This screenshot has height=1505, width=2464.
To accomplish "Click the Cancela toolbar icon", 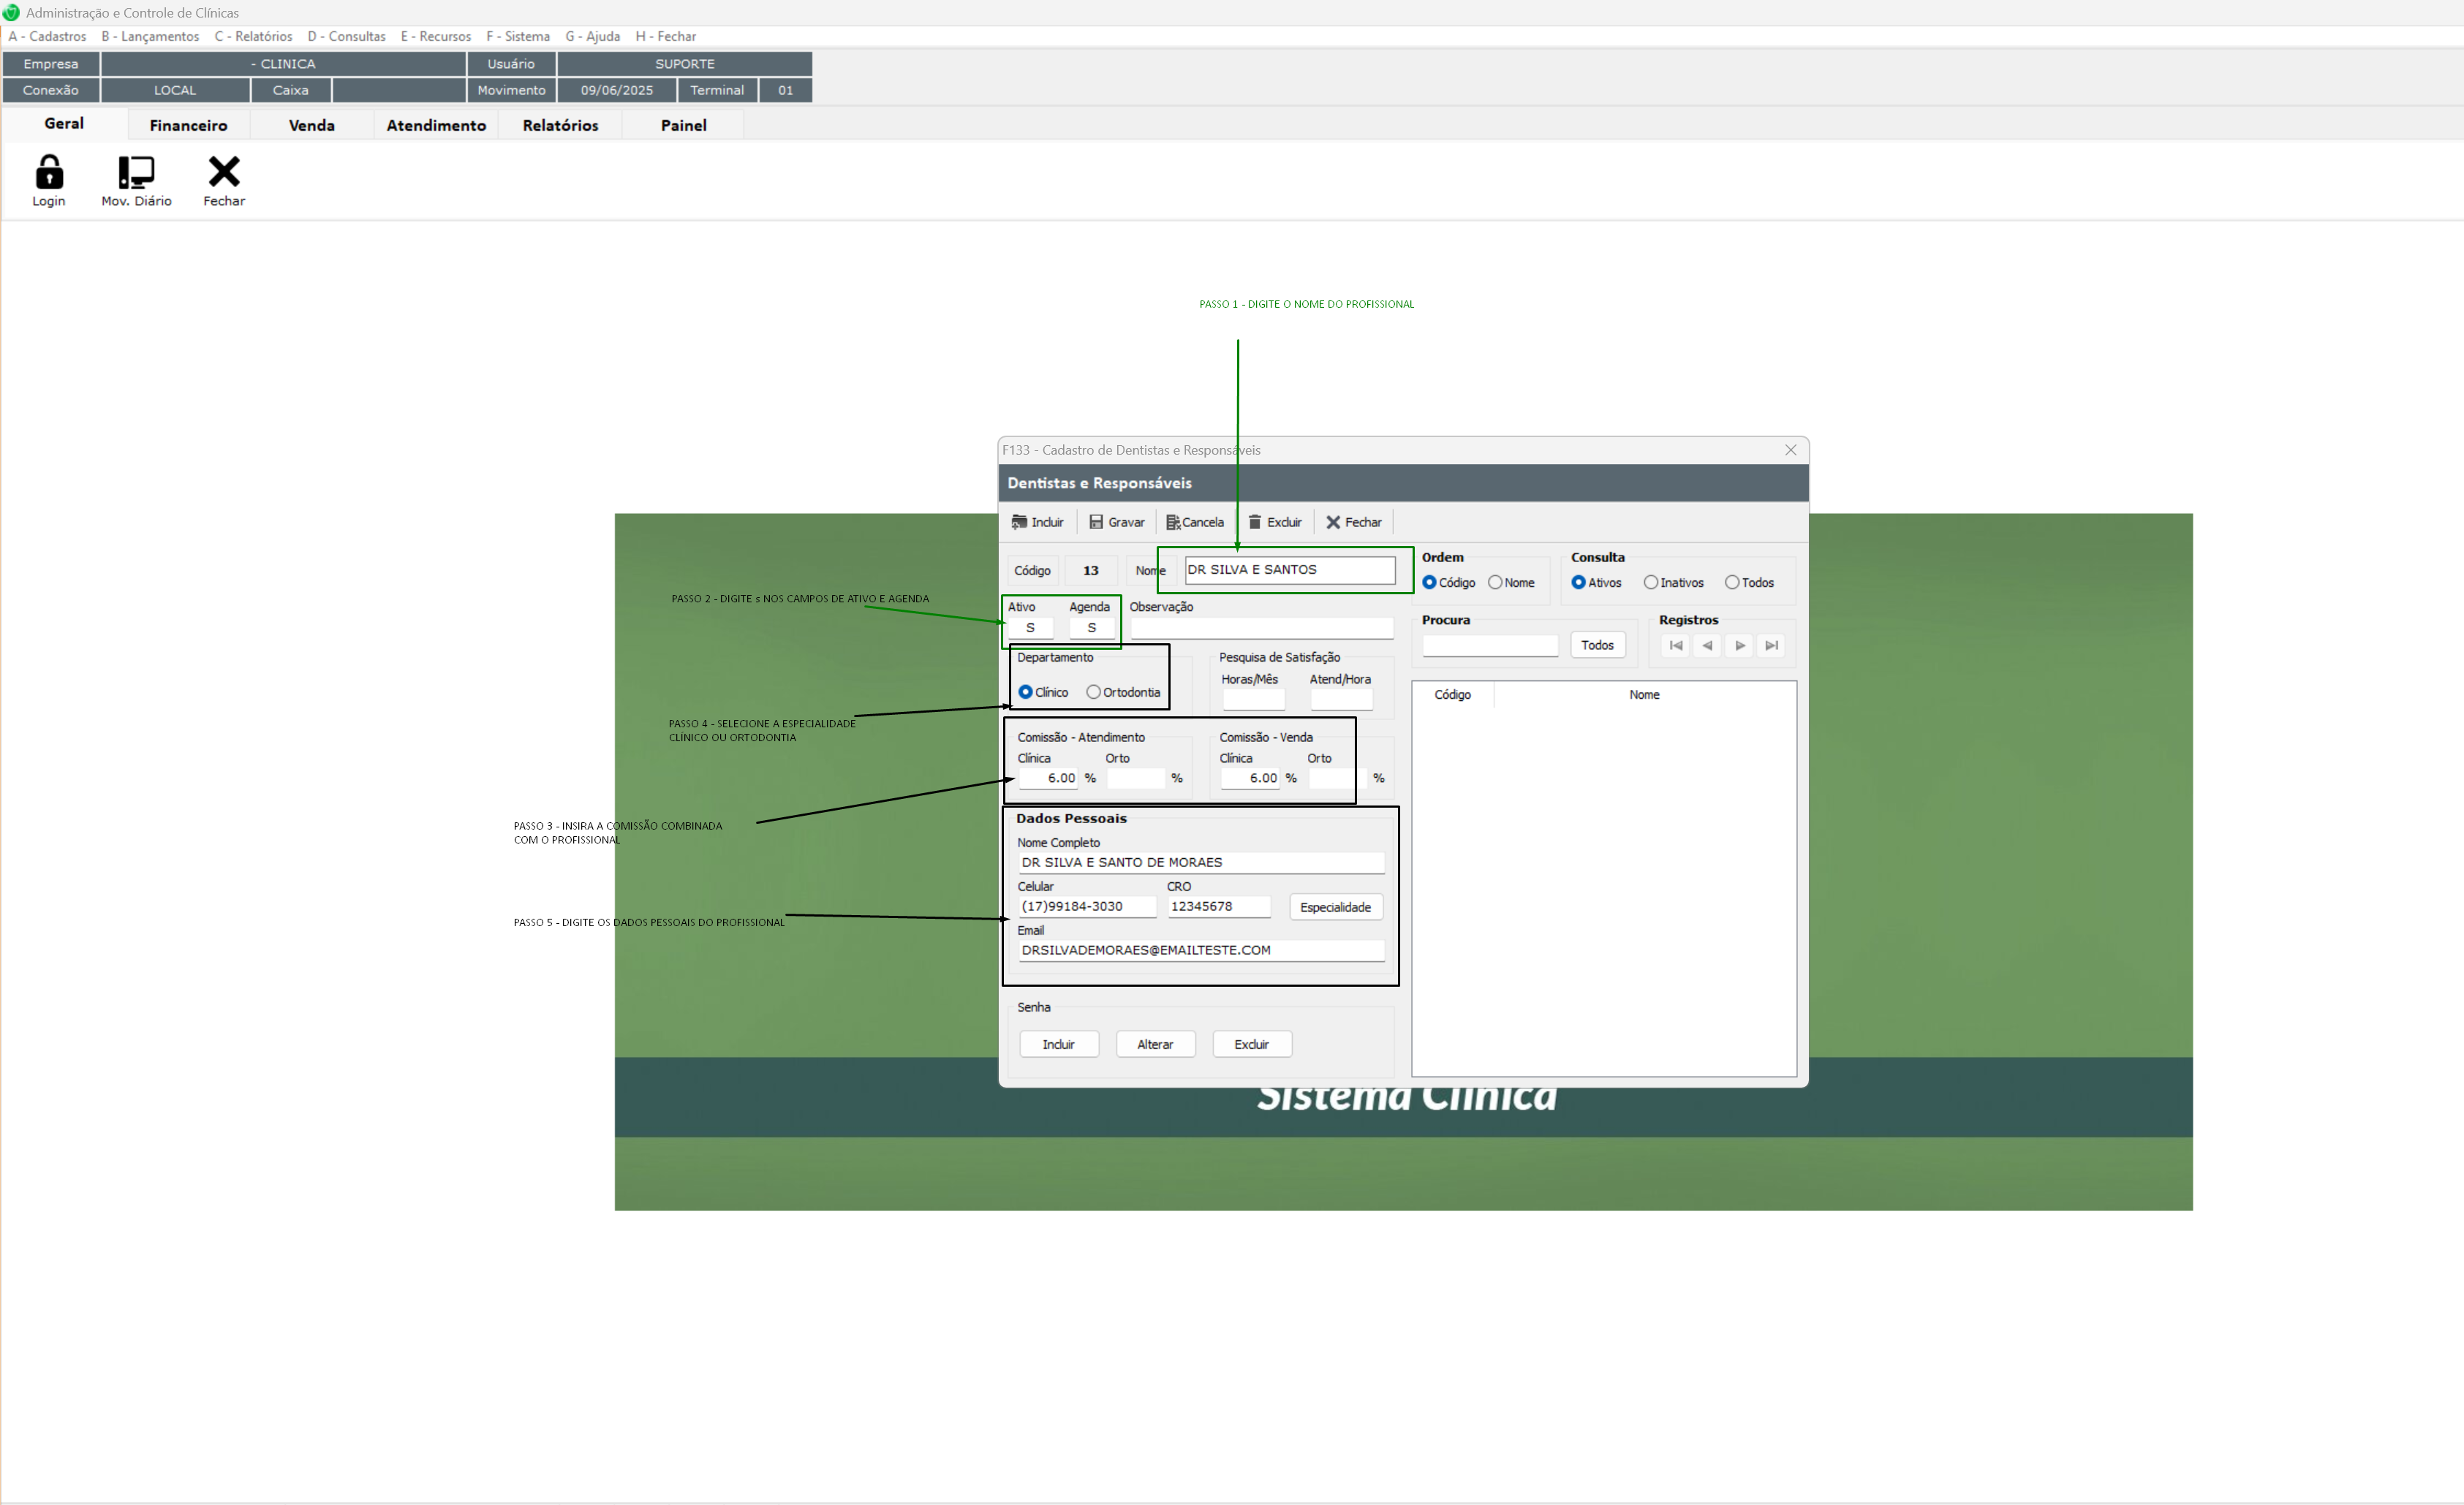I will (x=1173, y=522).
